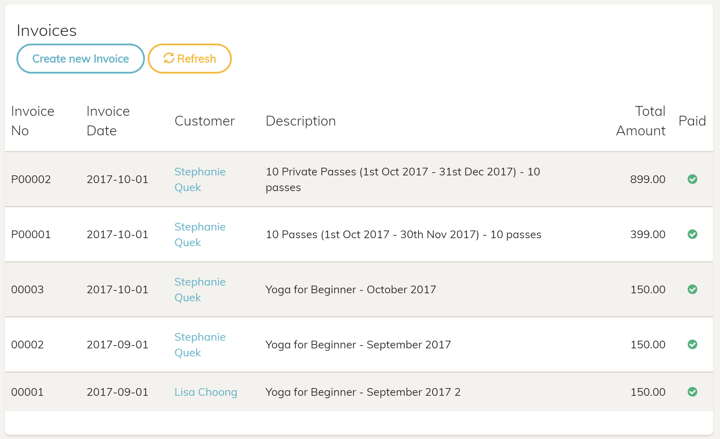
Task: Open Stephanie Quek link on invoice 00002
Action: [200, 345]
